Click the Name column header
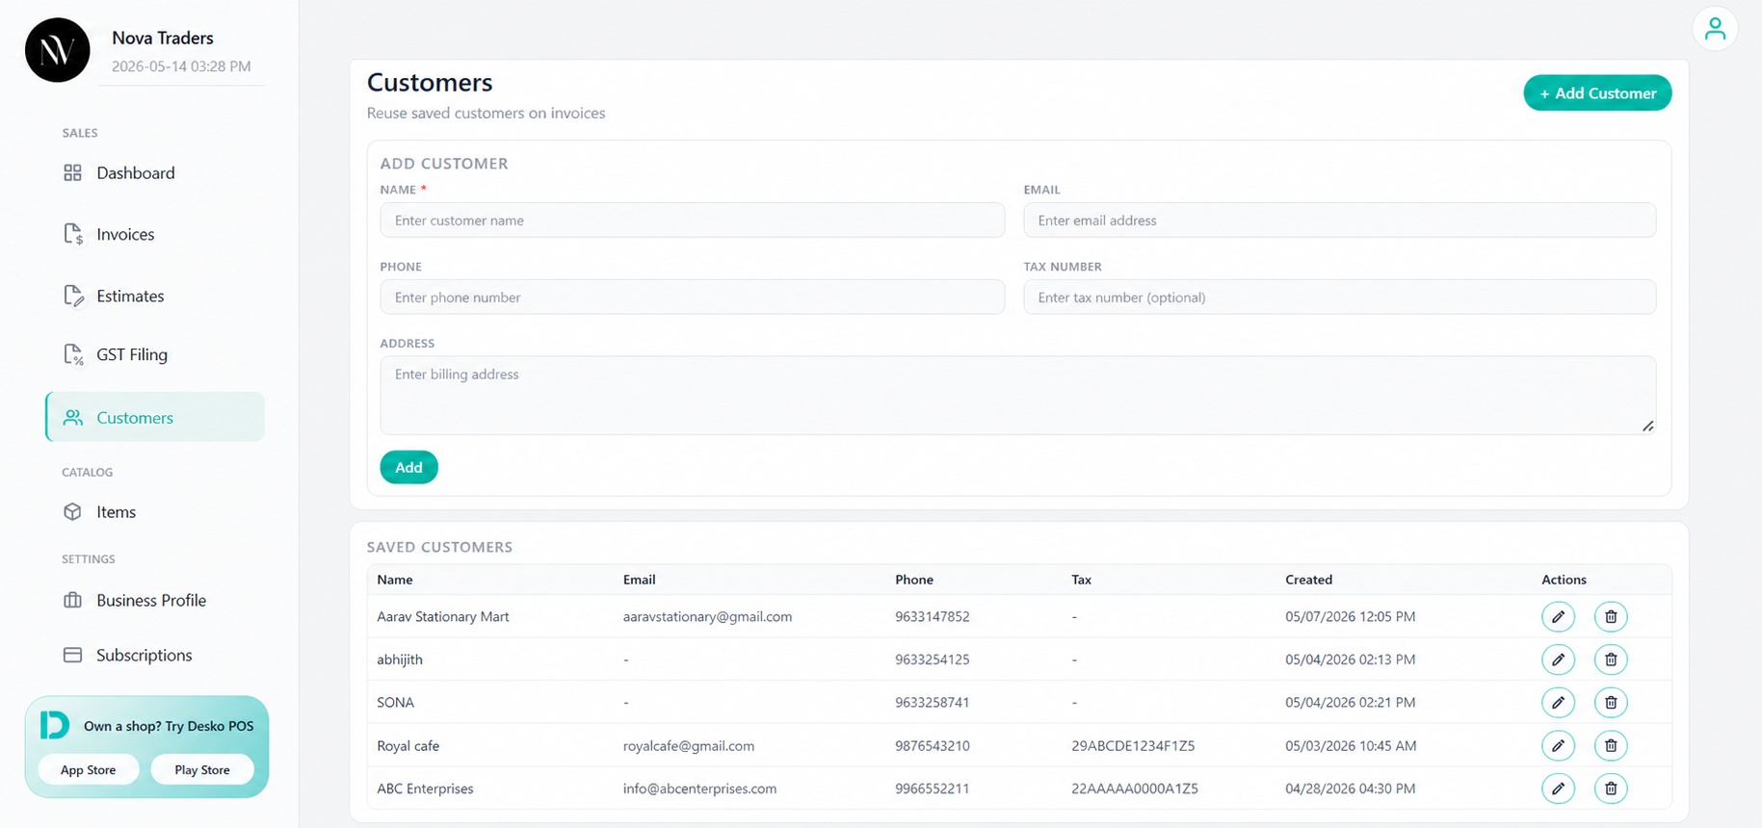Image resolution: width=1762 pixels, height=828 pixels. [x=395, y=580]
